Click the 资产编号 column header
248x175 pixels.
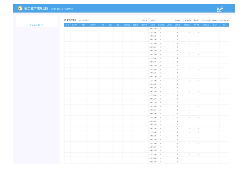[x=75, y=25]
